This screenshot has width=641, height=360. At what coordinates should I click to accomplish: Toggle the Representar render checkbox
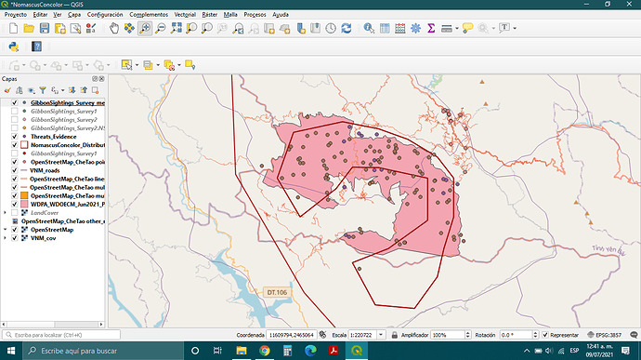click(x=545, y=335)
